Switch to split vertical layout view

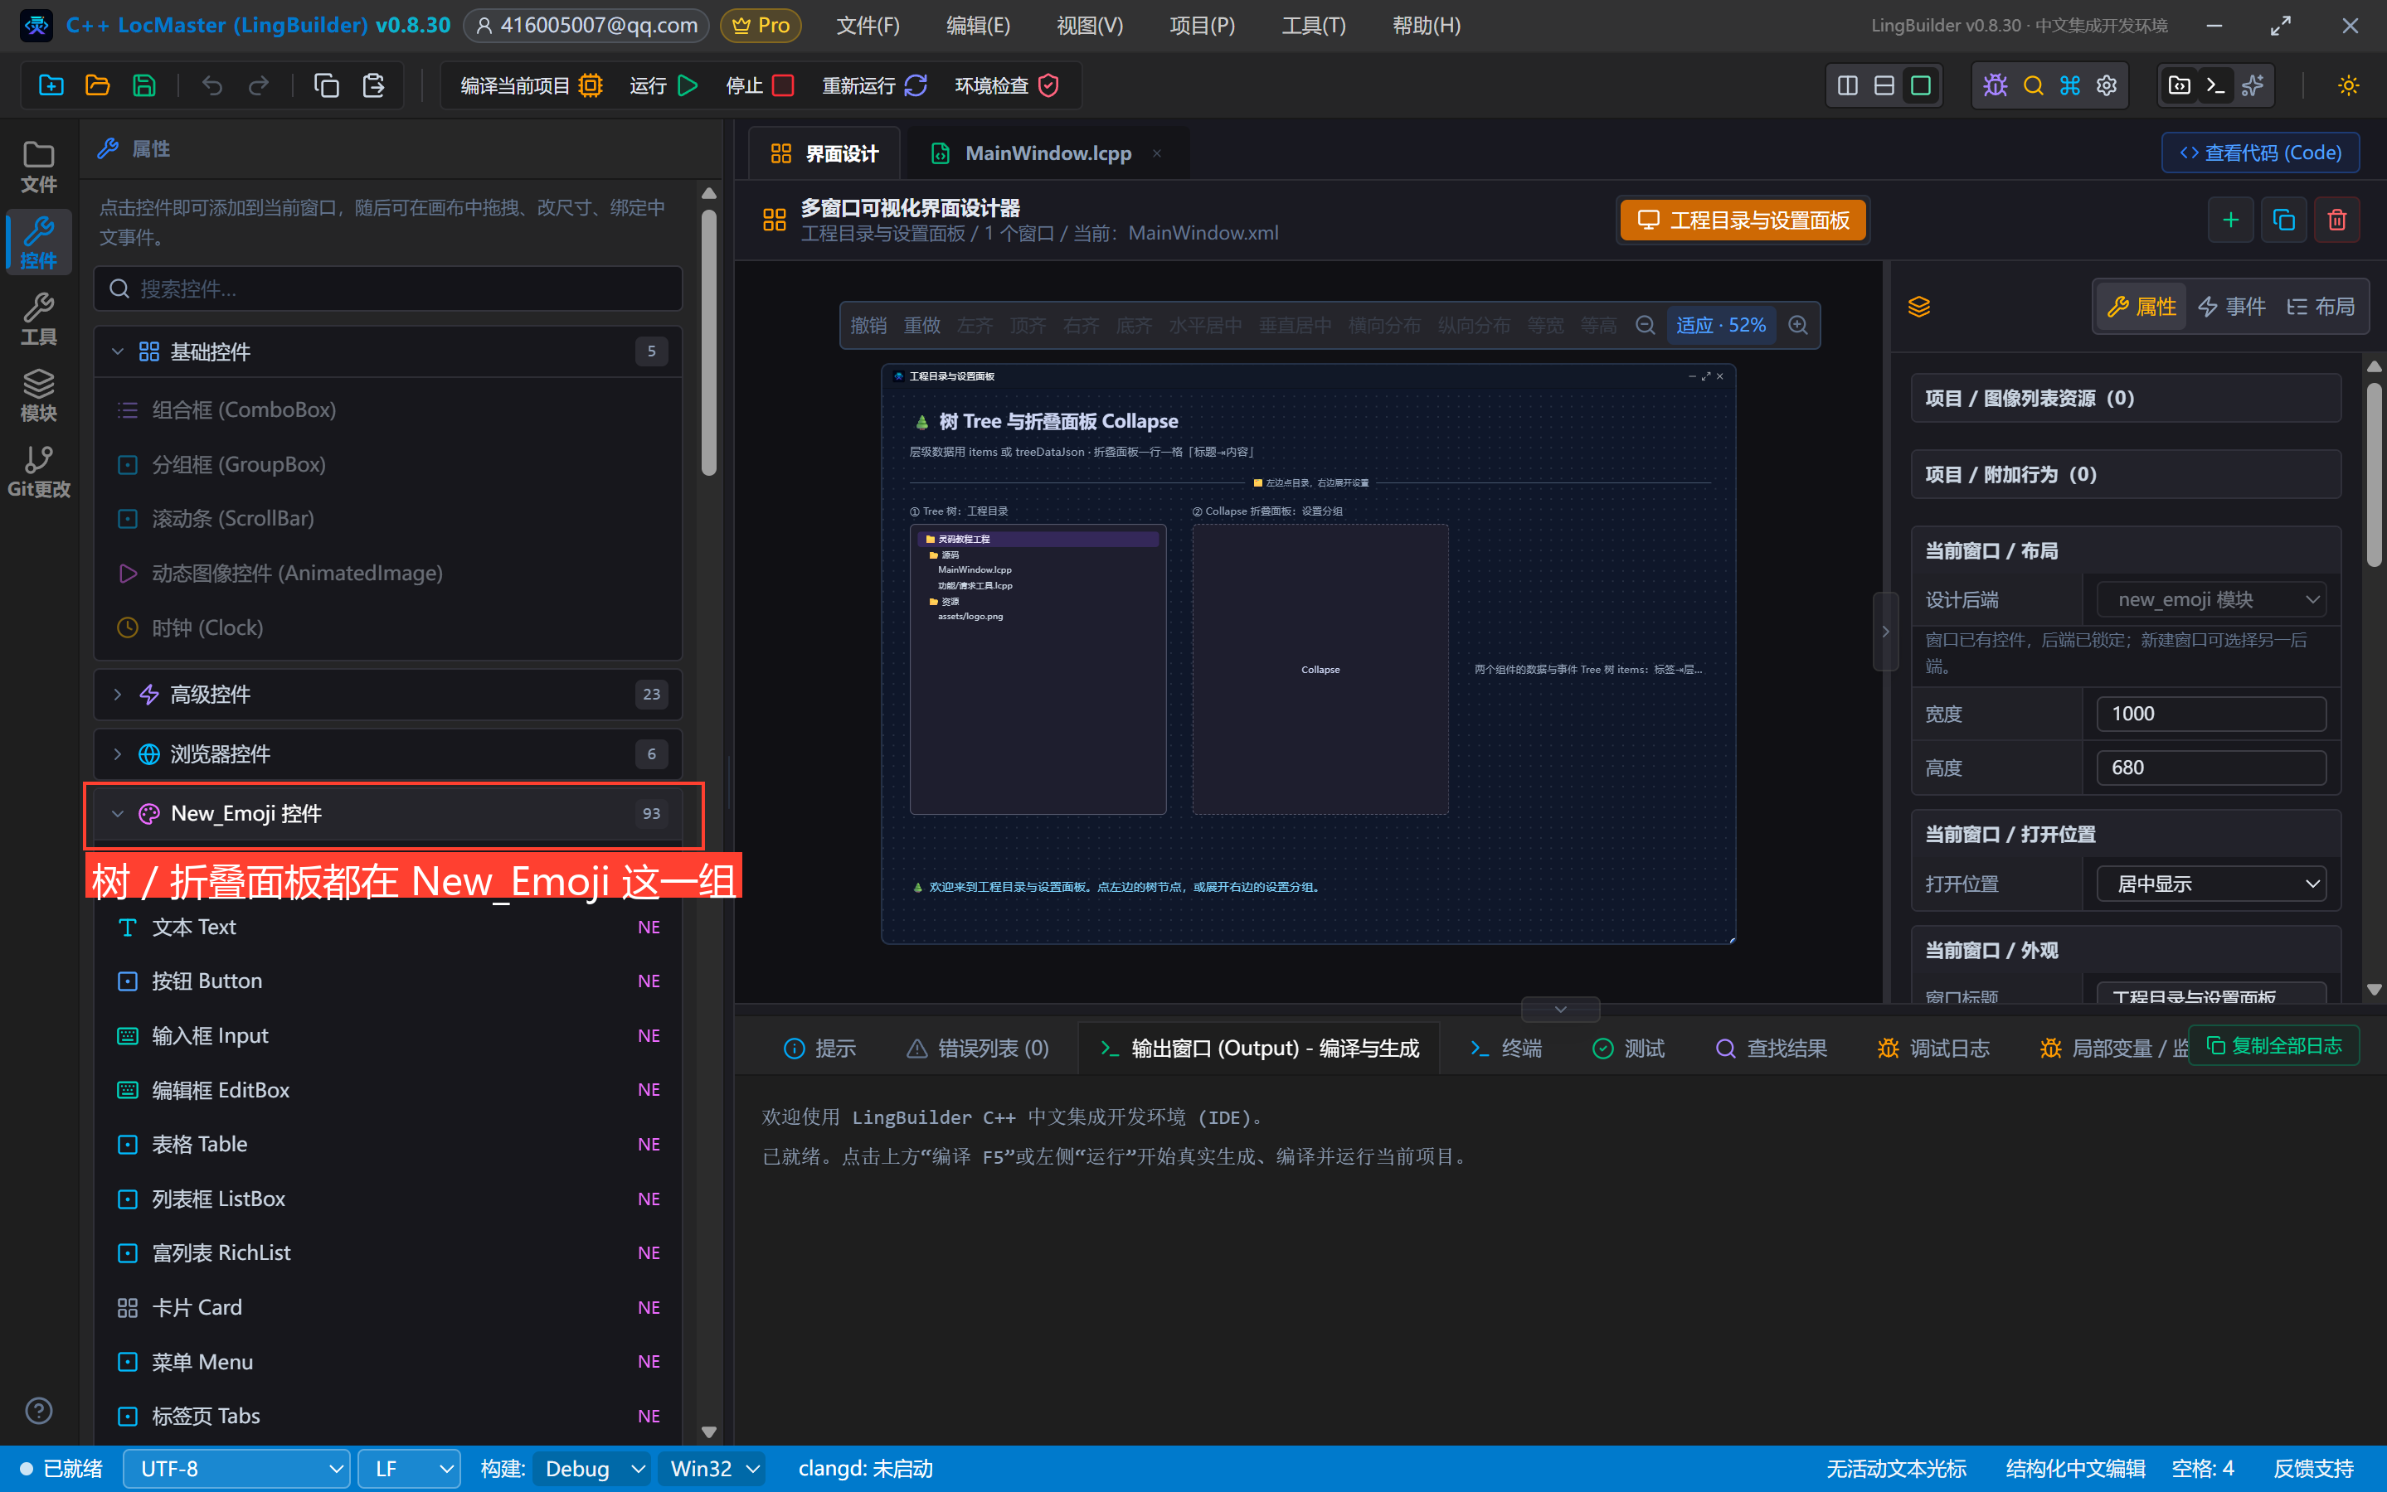pyautogui.click(x=1848, y=86)
